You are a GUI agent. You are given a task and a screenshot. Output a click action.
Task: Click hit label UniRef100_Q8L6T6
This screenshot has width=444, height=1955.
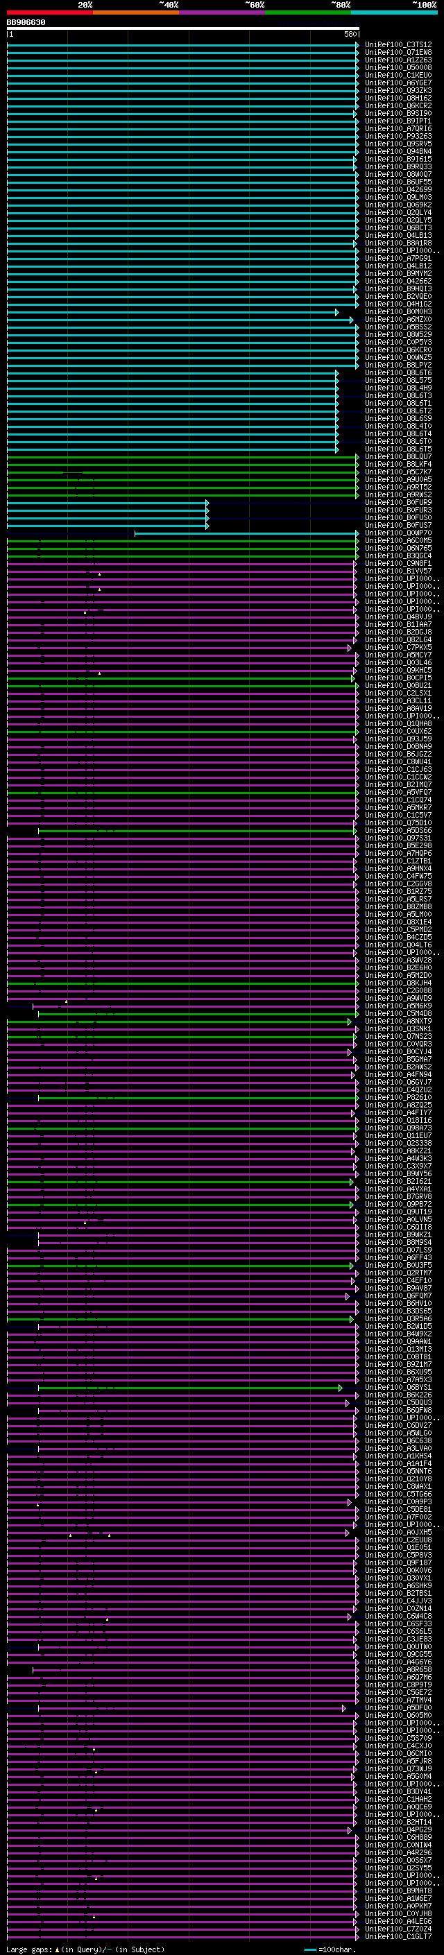click(398, 372)
